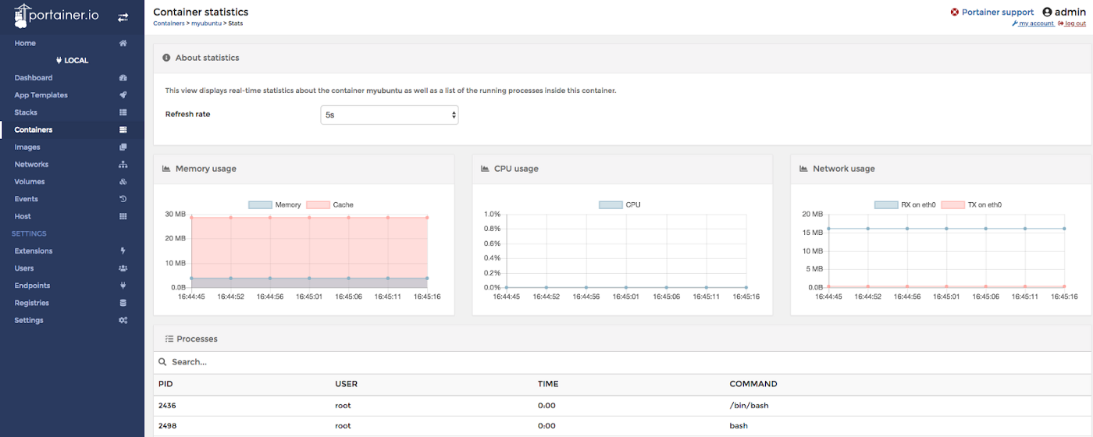Click the Home house icon
This screenshot has height=437, width=1093.
[123, 44]
